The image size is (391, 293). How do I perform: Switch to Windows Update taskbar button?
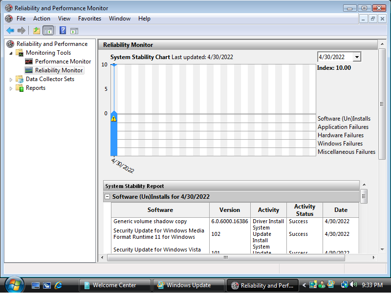[x=189, y=285]
